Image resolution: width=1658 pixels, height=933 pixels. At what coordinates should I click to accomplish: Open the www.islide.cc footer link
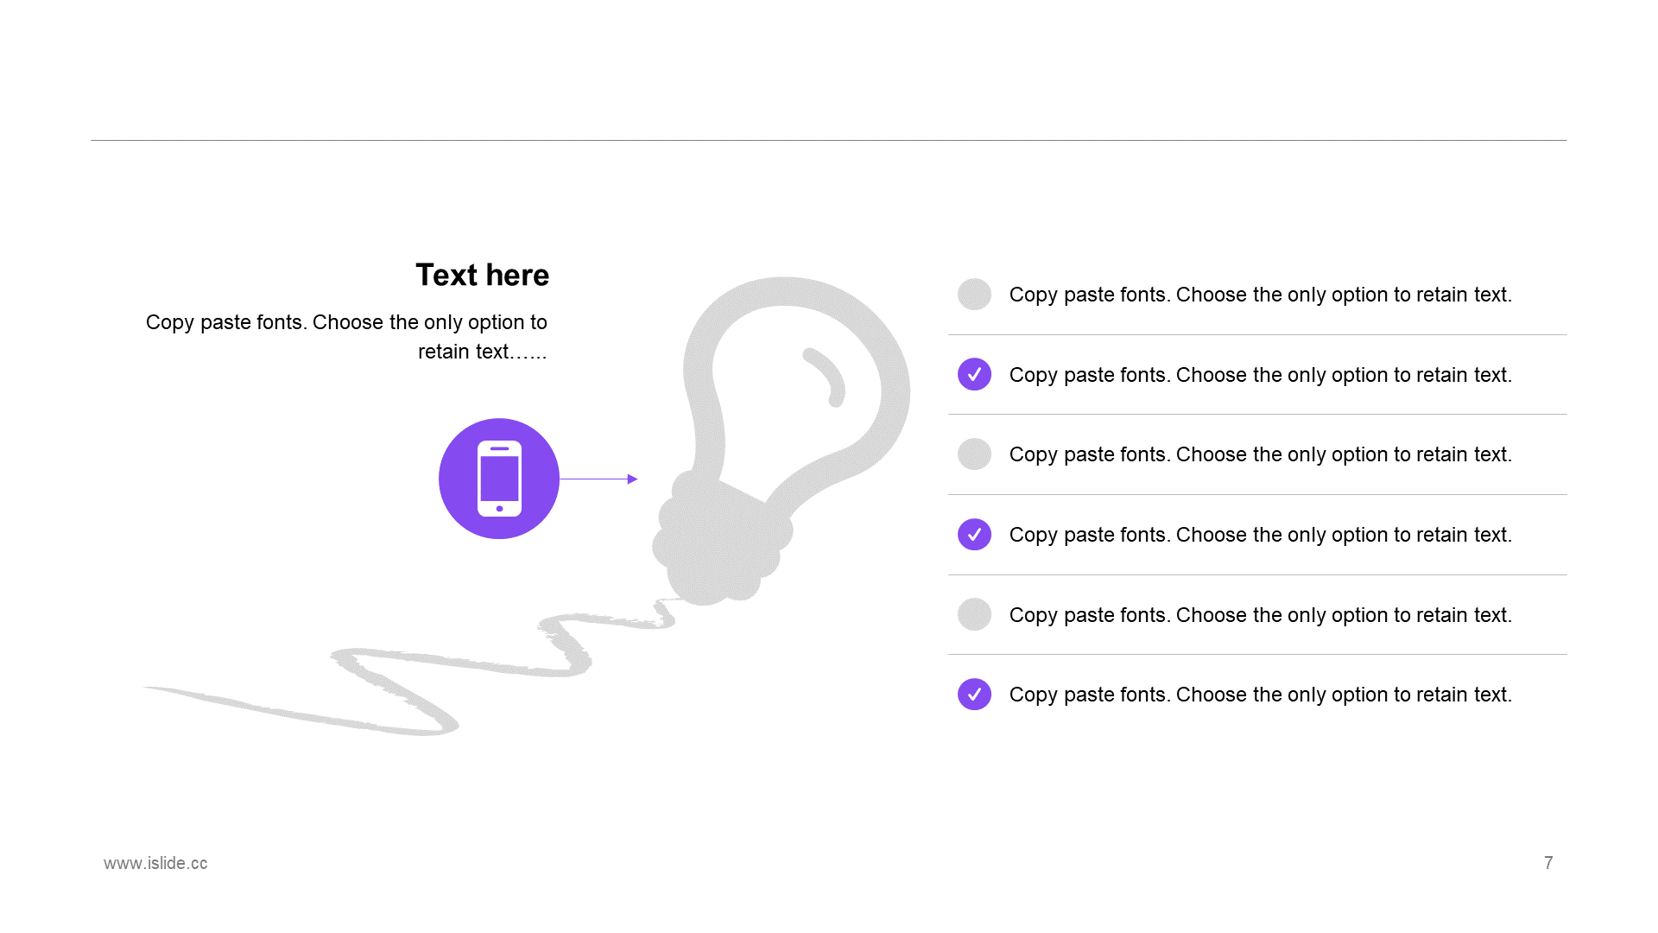pos(155,863)
